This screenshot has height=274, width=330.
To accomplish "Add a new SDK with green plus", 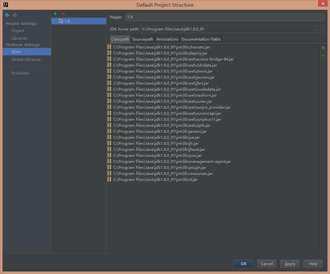I will click(55, 14).
